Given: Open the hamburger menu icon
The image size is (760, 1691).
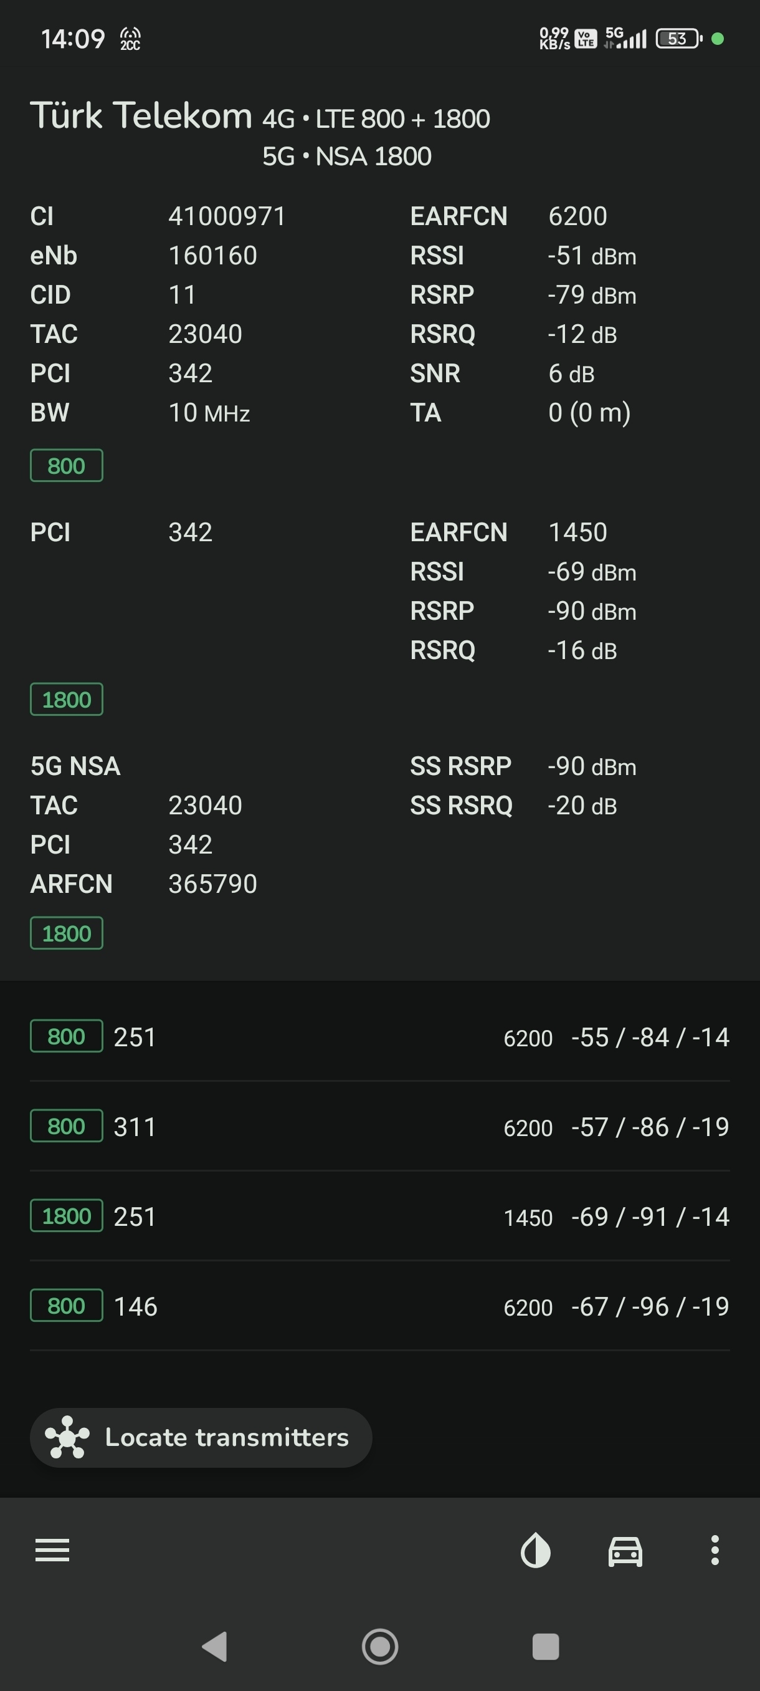Looking at the screenshot, I should pyautogui.click(x=52, y=1550).
